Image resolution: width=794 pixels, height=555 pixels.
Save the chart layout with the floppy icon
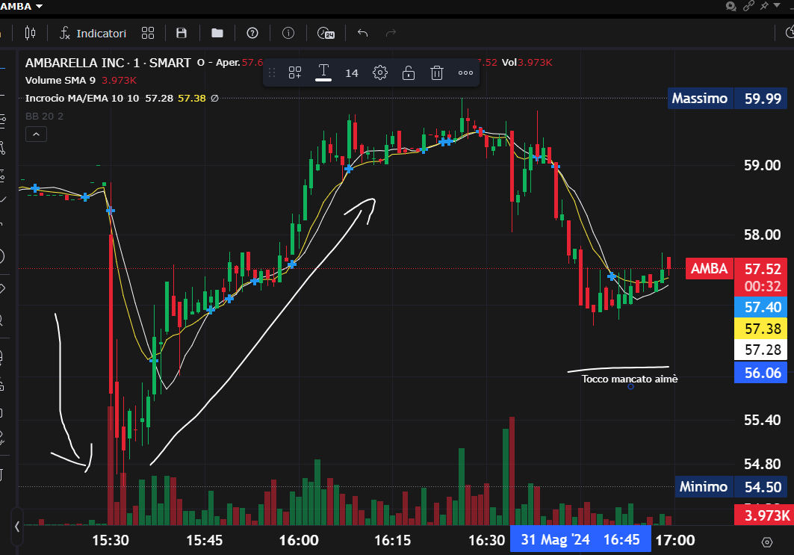coord(182,34)
